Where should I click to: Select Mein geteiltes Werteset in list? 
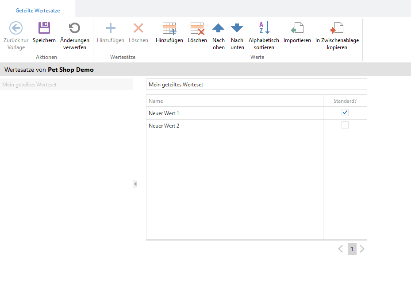point(29,85)
